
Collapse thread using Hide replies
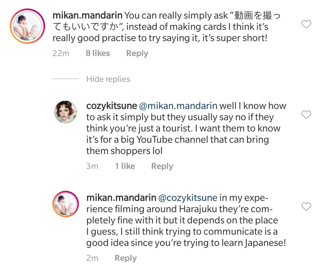(x=108, y=79)
